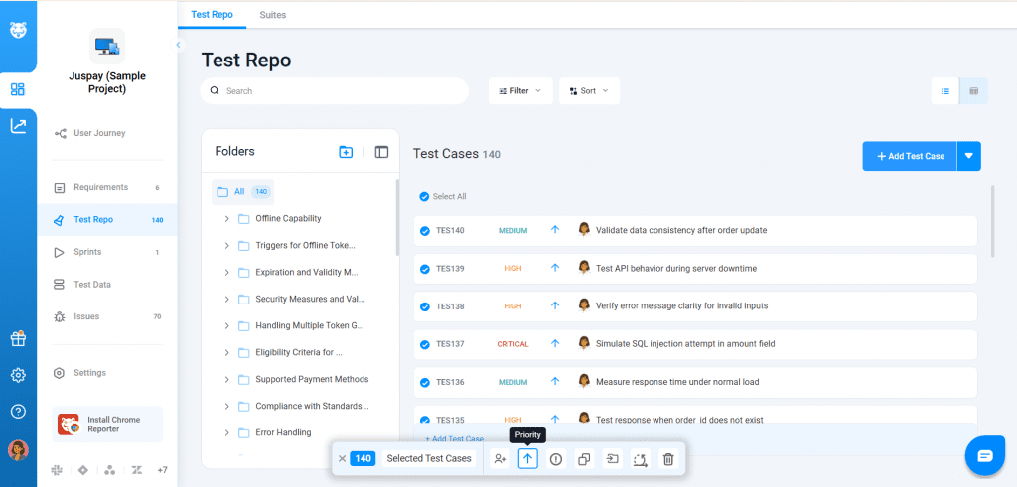Open the chat support bubble
1017x487 pixels.
pos(984,455)
